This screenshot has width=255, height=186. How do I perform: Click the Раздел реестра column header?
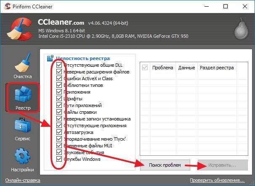click(x=217, y=68)
